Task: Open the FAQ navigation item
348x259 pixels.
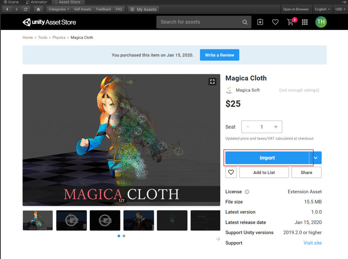Action: tap(119, 9)
